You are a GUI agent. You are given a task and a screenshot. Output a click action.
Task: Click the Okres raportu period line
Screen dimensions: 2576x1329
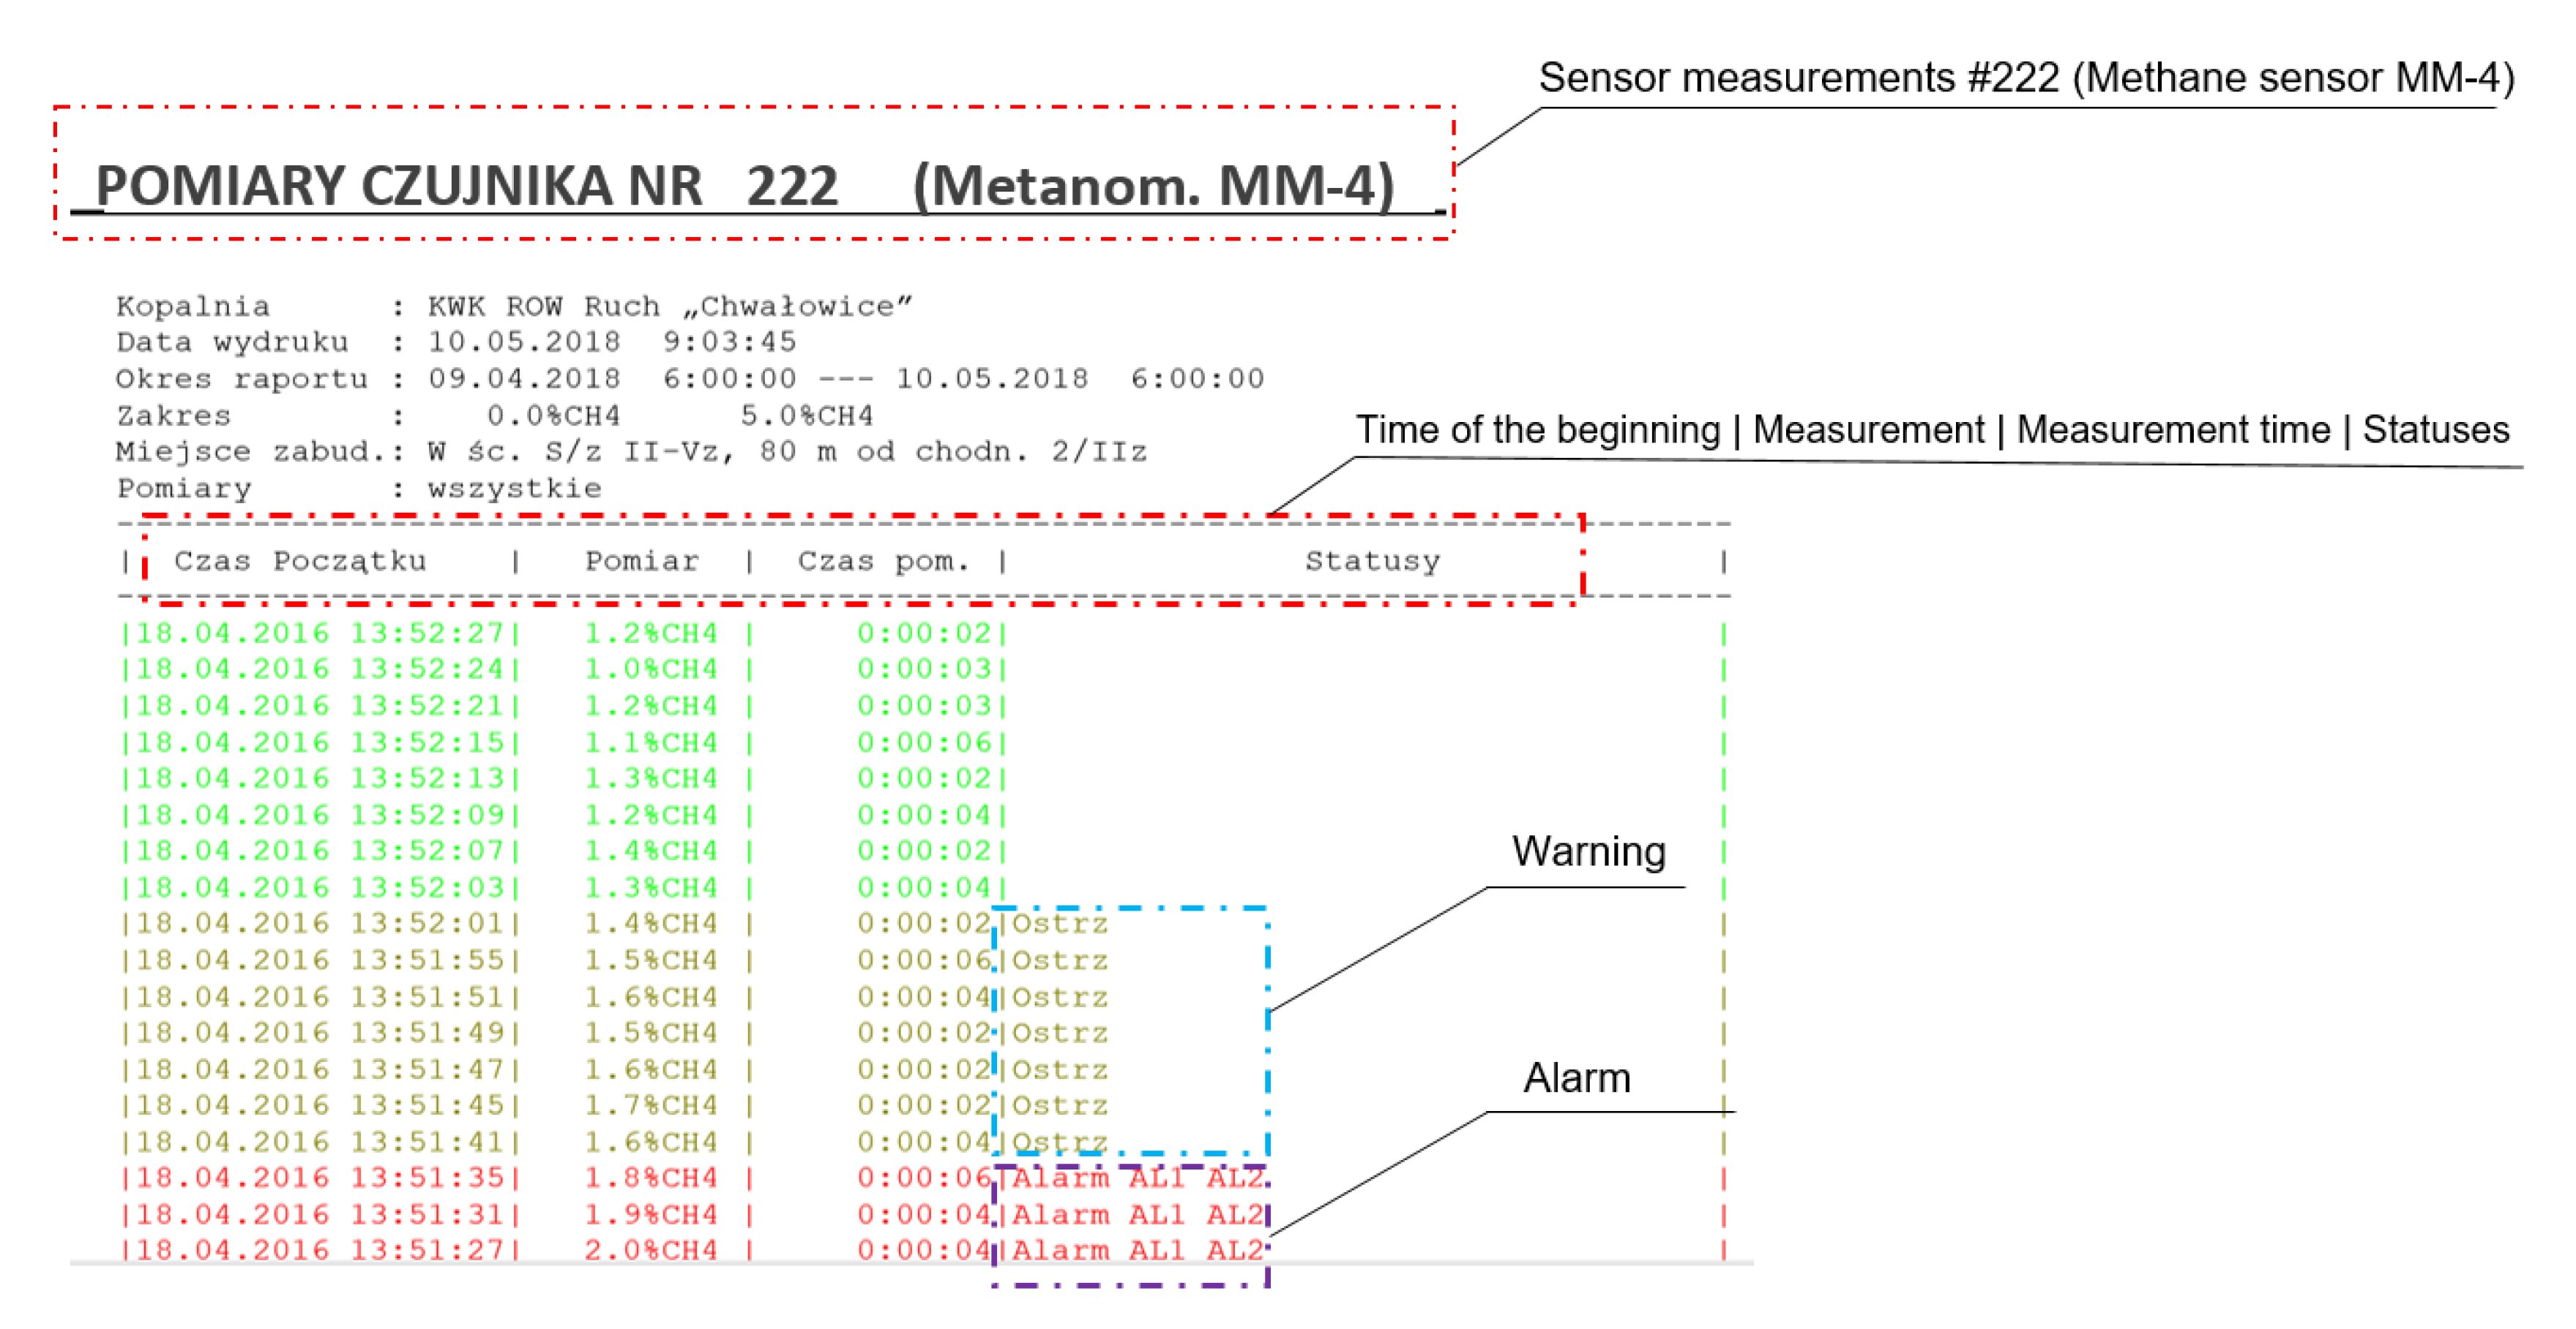(690, 379)
